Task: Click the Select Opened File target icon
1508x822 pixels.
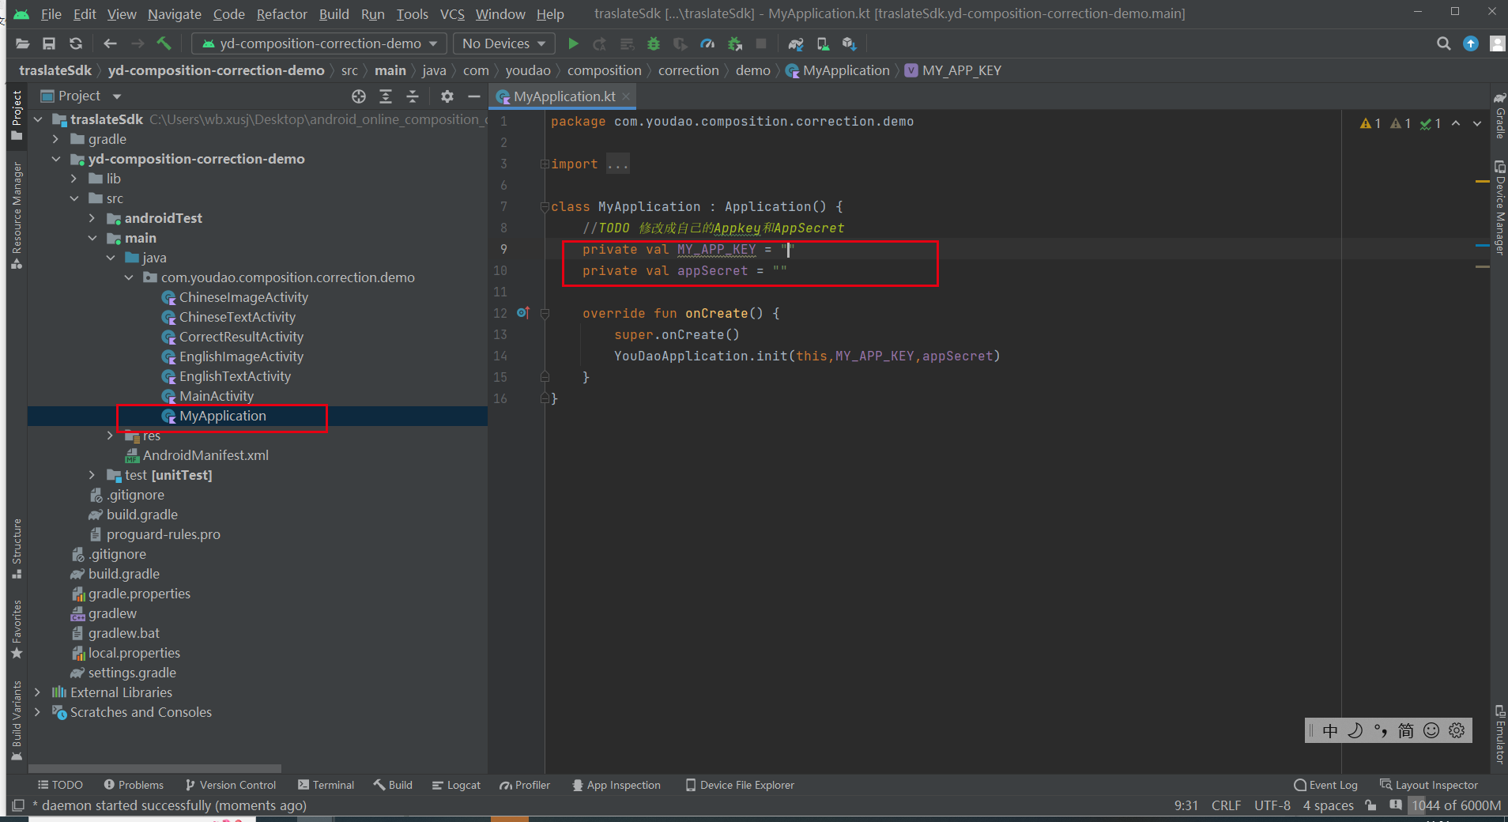Action: tap(359, 96)
